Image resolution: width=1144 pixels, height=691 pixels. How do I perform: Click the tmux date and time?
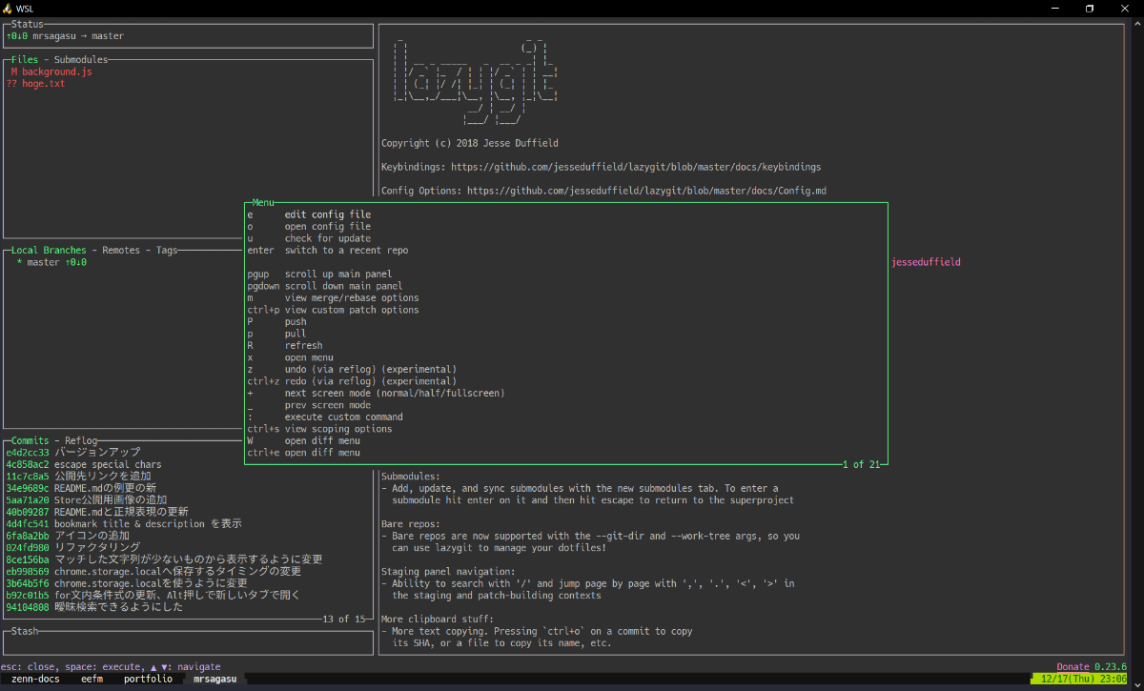pos(1085,680)
